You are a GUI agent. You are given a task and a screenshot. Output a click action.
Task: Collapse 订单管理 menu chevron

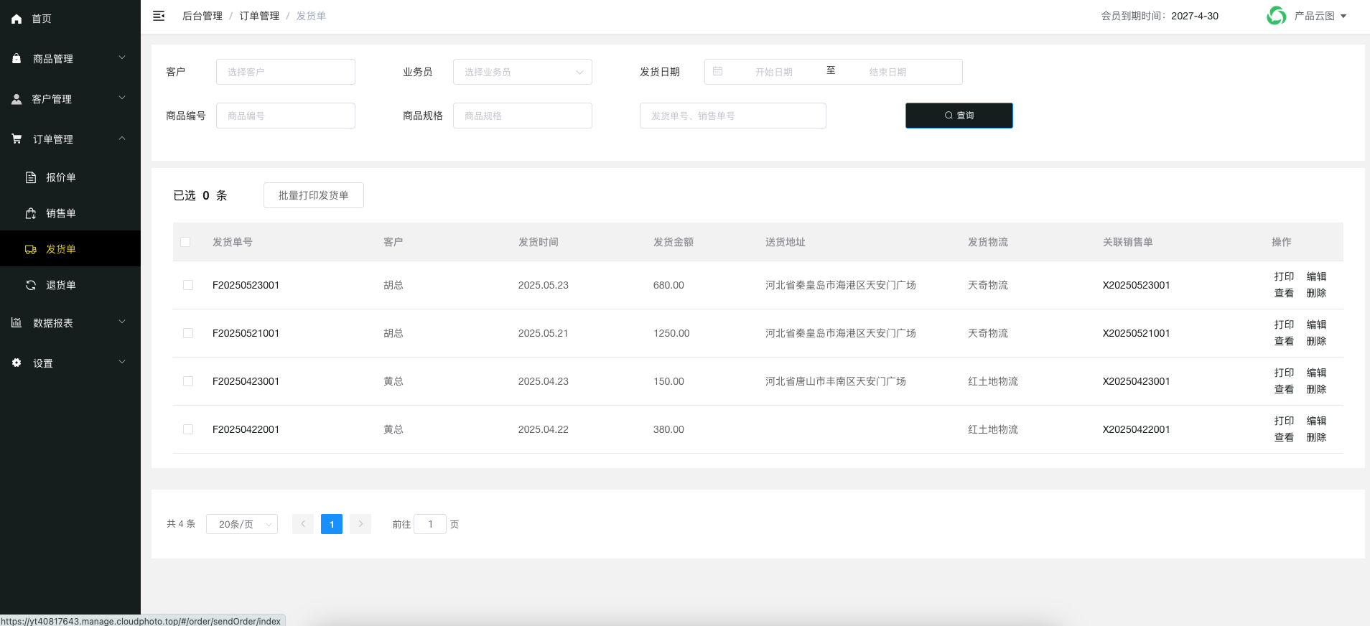click(122, 138)
